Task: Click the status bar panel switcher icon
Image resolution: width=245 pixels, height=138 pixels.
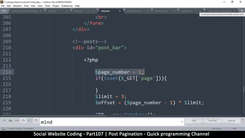Action: pos(3,129)
